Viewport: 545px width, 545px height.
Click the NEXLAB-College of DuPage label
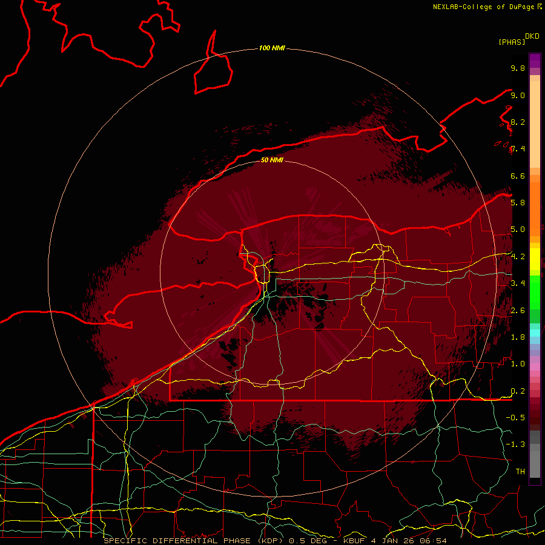[484, 7]
